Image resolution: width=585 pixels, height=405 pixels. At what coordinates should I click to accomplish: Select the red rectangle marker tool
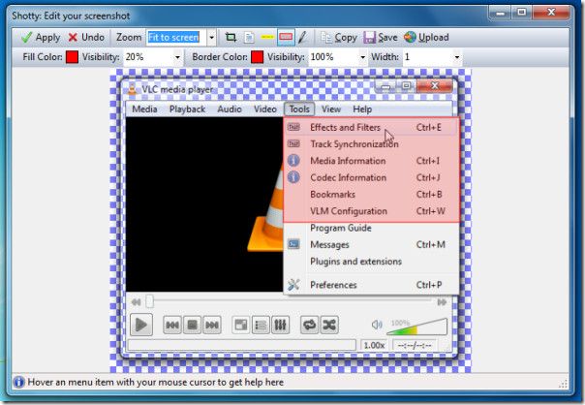286,38
